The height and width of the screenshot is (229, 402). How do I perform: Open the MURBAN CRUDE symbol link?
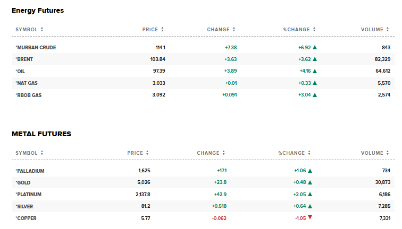[36, 48]
